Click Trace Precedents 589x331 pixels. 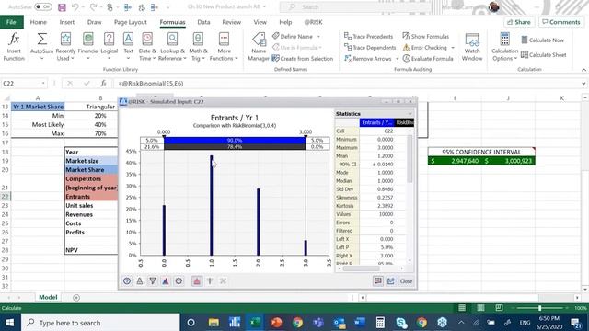368,37
